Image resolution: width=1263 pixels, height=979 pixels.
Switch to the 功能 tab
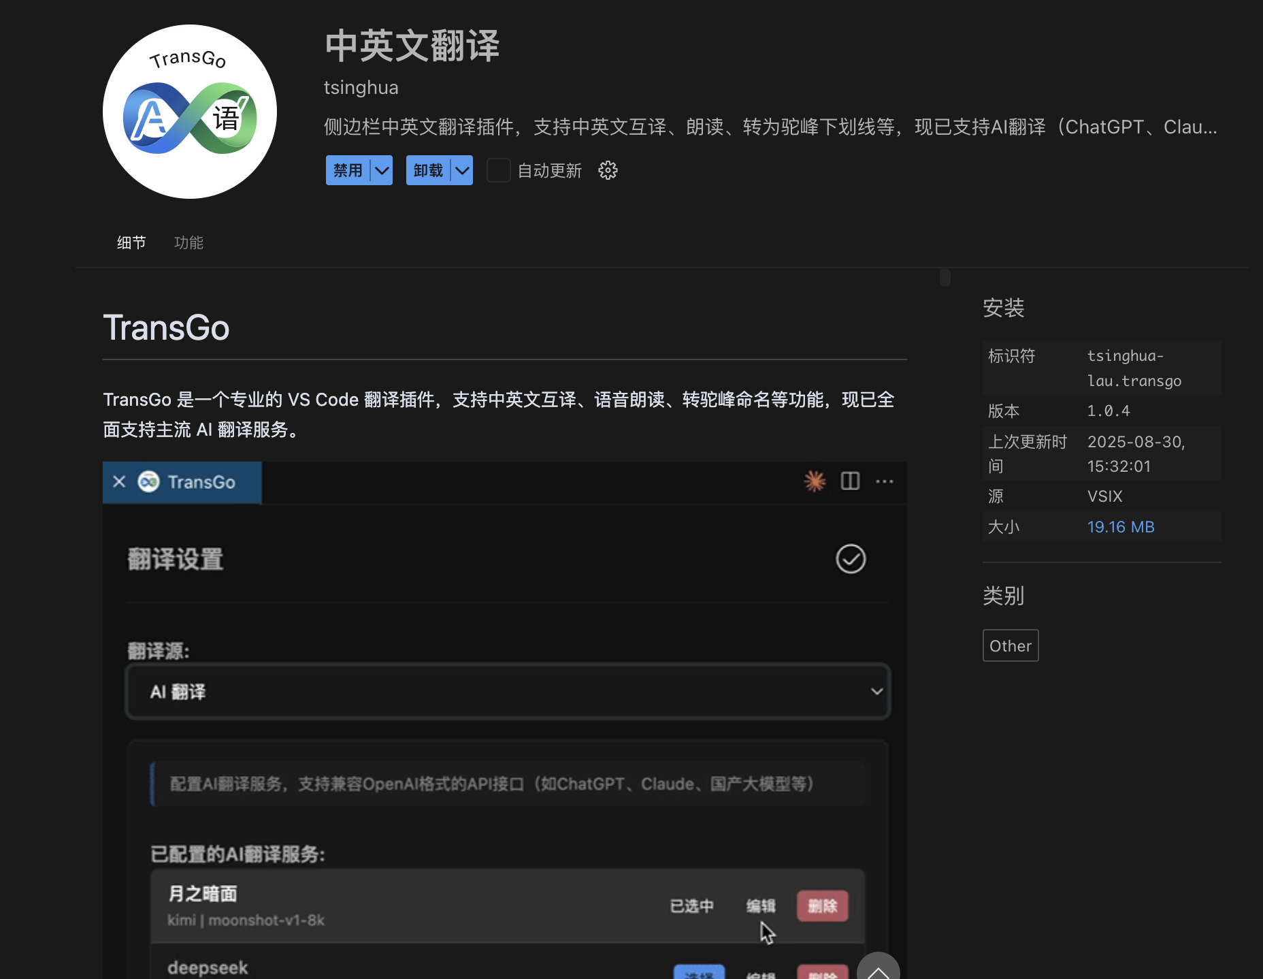point(188,242)
